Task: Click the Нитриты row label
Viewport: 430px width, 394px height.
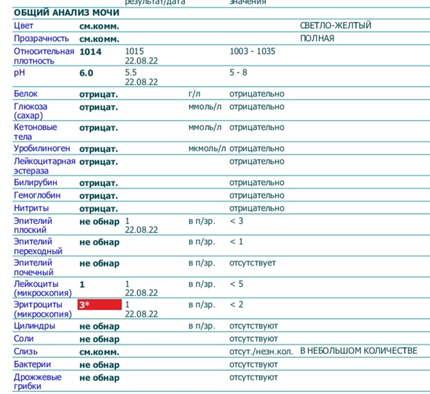Action: pyautogui.click(x=31, y=208)
